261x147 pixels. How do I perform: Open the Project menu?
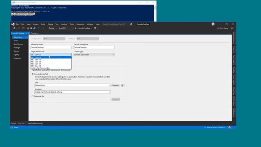click(x=36, y=24)
